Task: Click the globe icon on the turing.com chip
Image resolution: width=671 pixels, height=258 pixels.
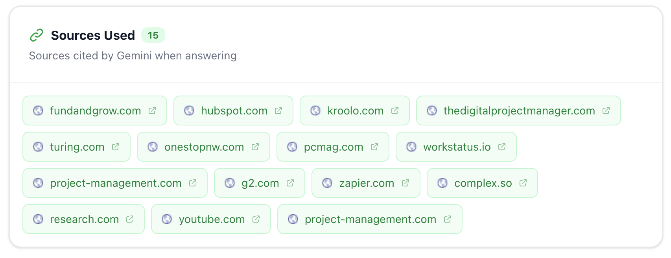Action: pos(38,147)
